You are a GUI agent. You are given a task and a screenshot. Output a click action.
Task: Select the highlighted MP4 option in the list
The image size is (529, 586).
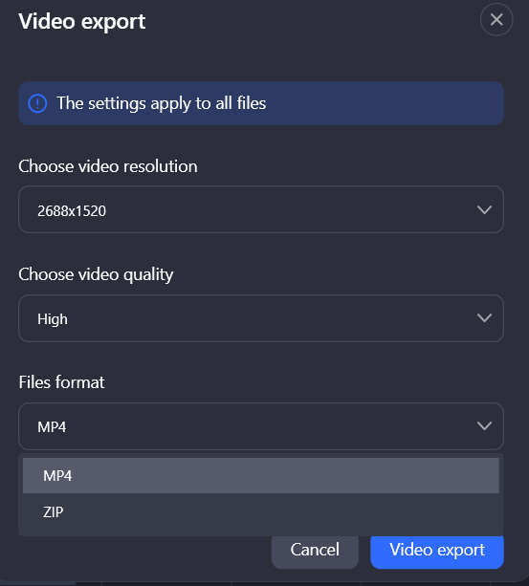260,475
